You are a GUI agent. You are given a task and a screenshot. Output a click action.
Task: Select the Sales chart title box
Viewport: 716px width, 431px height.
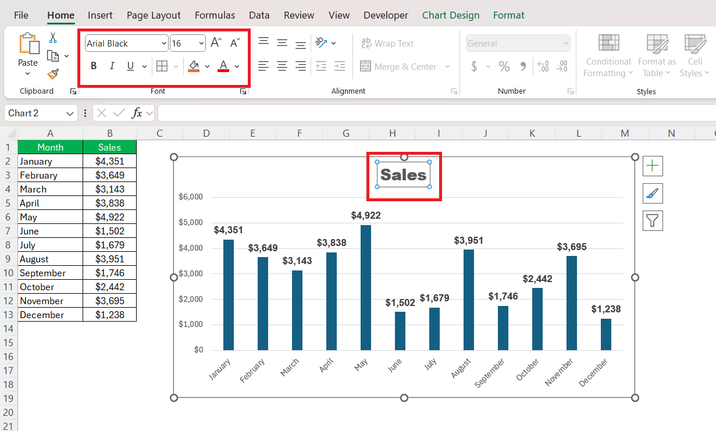[404, 174]
